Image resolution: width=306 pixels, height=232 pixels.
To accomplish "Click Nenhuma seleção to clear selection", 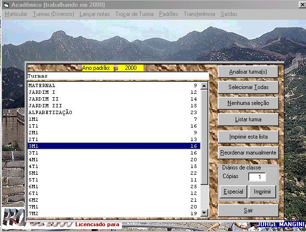I will (x=248, y=103).
